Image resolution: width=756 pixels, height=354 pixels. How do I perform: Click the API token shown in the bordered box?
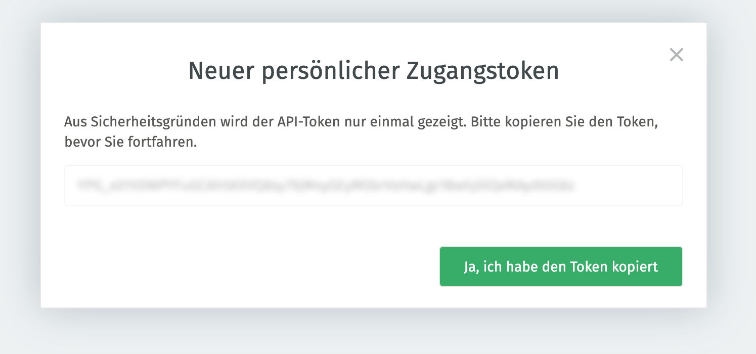pyautogui.click(x=374, y=186)
